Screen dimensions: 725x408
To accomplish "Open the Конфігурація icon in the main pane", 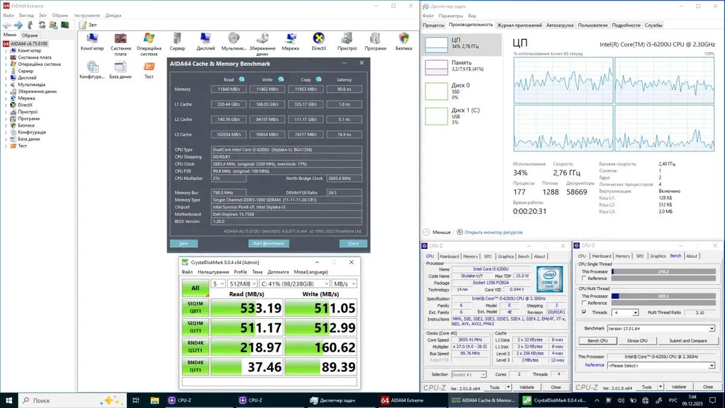I will pos(92,68).
